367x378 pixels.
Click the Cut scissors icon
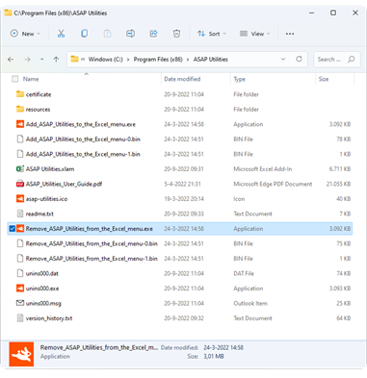pyautogui.click(x=61, y=34)
